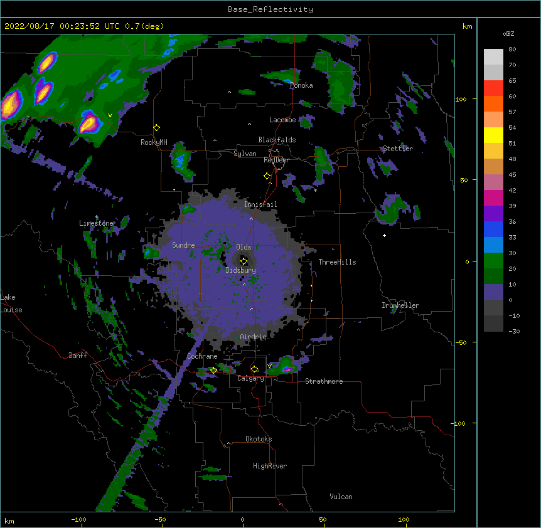Image resolution: width=541 pixels, height=528 pixels.
Task: Select the magenta 42-39 dBZ legend swatch
Action: [x=493, y=198]
